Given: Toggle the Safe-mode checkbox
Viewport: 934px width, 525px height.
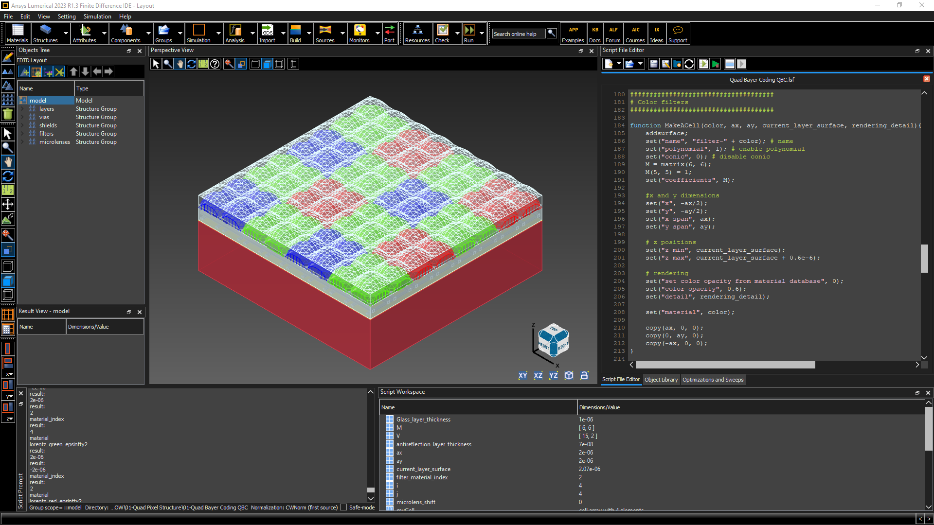Looking at the screenshot, I should pos(344,507).
